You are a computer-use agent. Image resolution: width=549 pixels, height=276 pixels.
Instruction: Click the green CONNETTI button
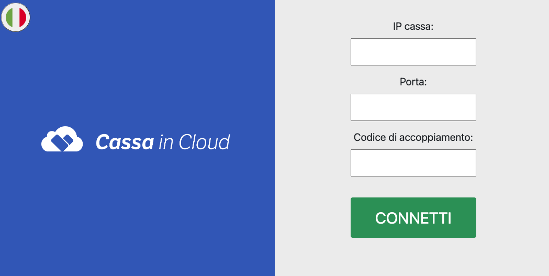pyautogui.click(x=413, y=217)
